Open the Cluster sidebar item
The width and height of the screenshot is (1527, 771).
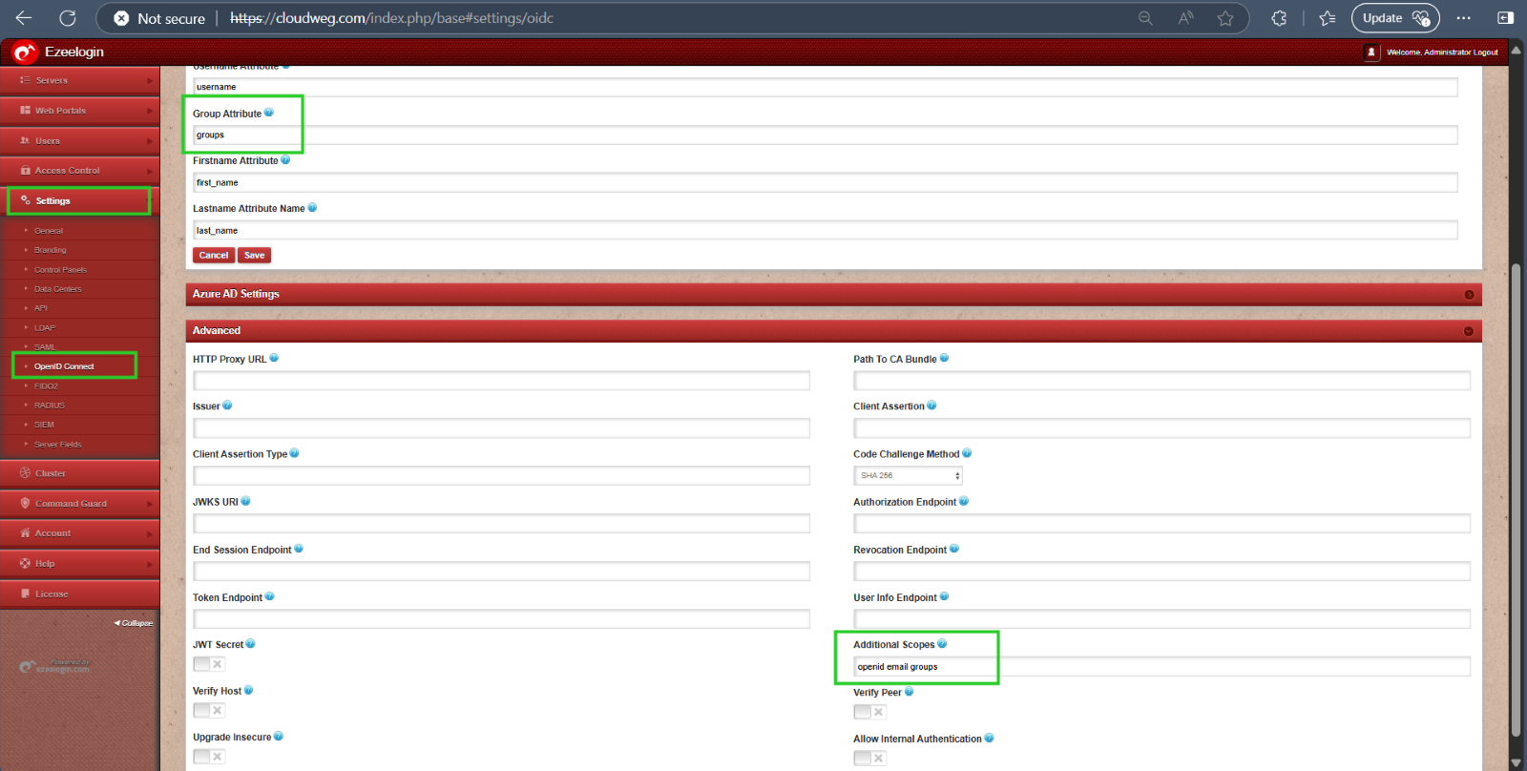(80, 473)
